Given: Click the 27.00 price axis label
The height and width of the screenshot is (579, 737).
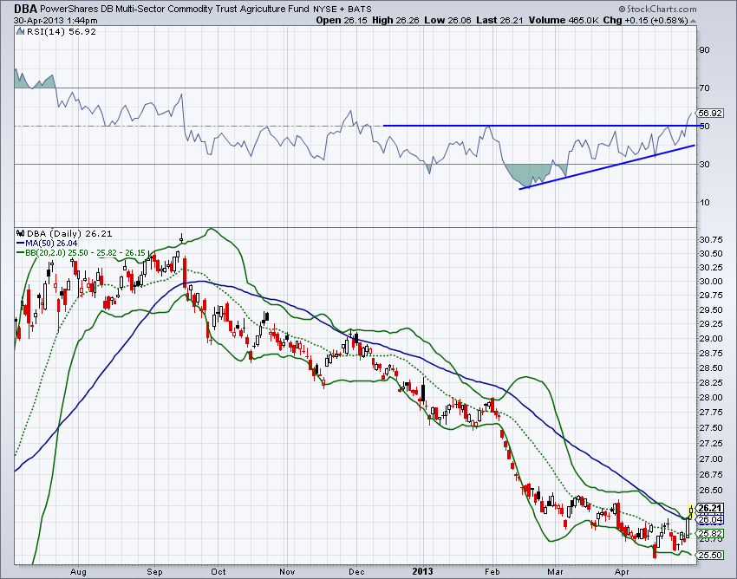Looking at the screenshot, I should [711, 459].
